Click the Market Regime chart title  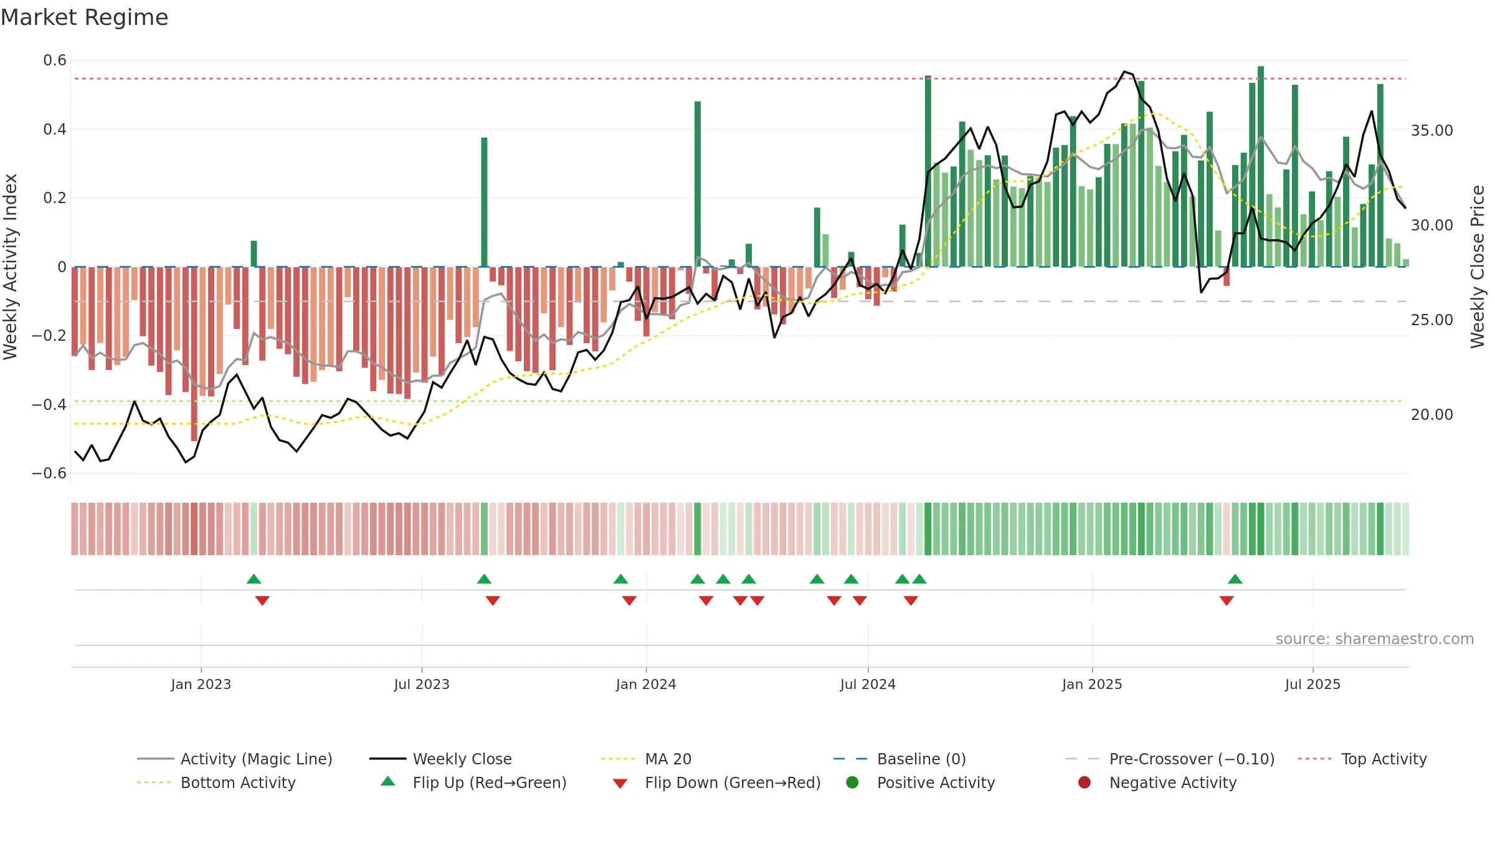click(84, 17)
